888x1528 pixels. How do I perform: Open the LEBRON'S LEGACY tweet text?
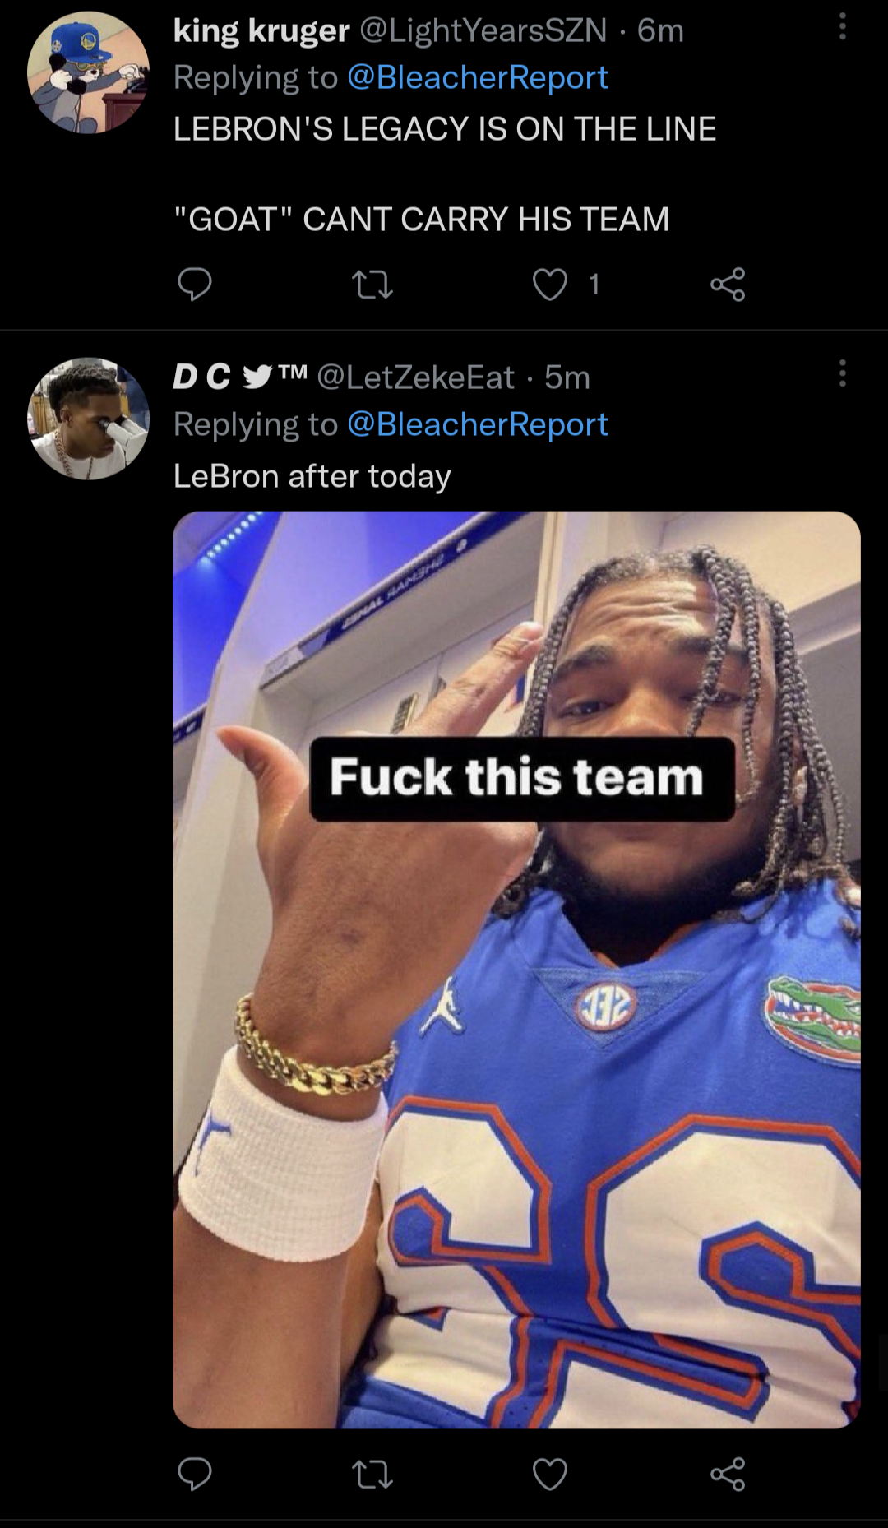pos(444,129)
